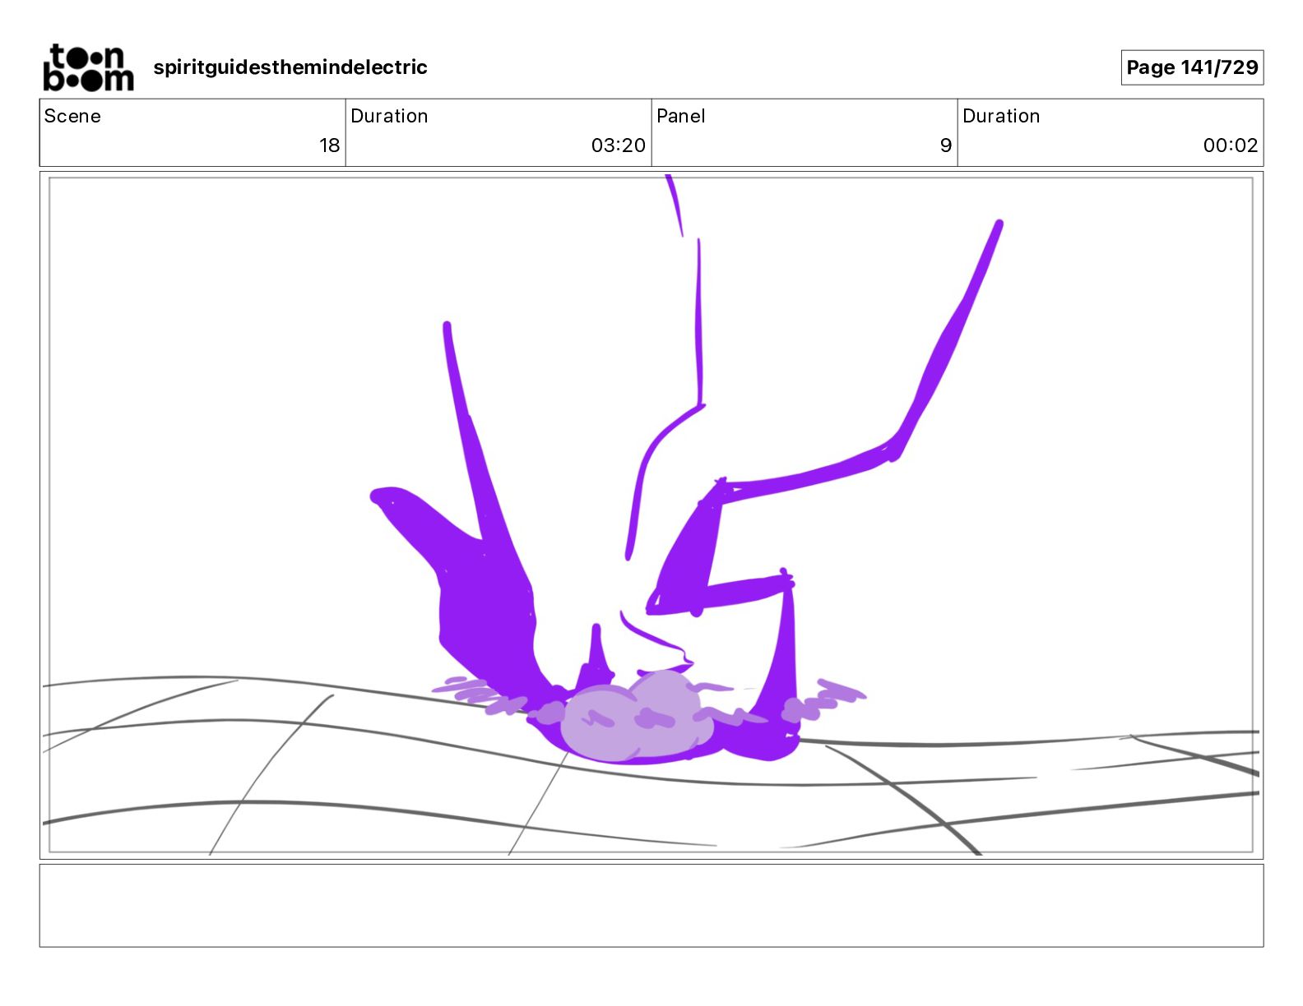The height and width of the screenshot is (1006, 1303).
Task: Click the storyboard panel drawing thumbnail
Action: (651, 515)
